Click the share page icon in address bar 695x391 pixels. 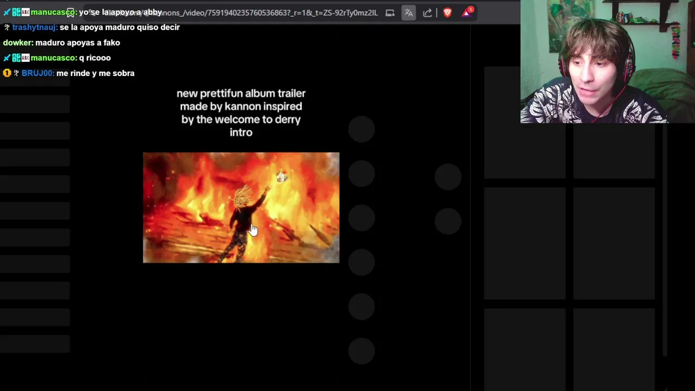(427, 12)
